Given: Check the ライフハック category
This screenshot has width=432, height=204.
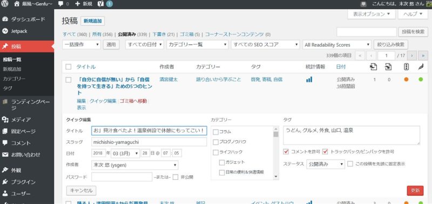Looking at the screenshot, I should [215, 152].
